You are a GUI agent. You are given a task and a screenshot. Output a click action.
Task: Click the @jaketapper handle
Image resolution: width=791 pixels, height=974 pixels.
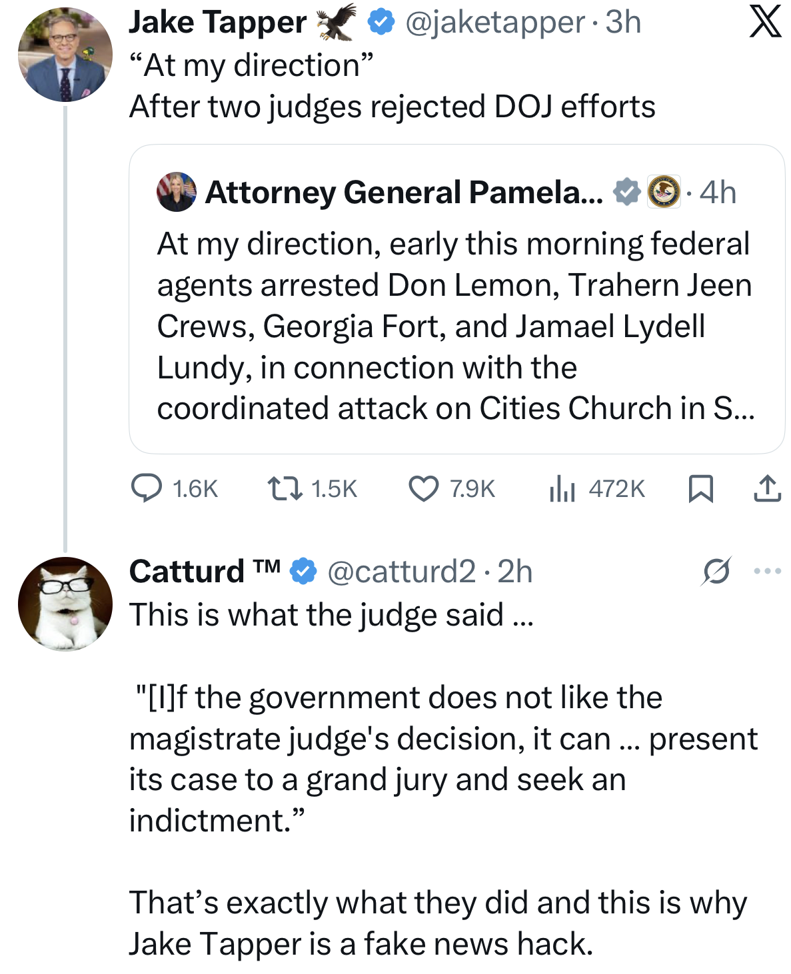[x=495, y=22]
